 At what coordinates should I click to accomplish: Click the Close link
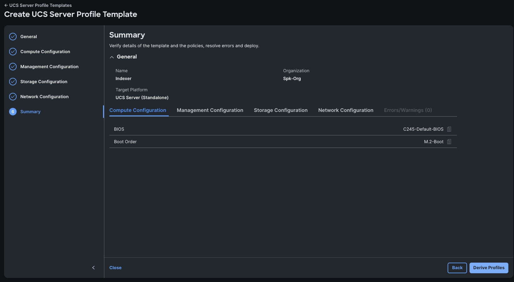115,268
